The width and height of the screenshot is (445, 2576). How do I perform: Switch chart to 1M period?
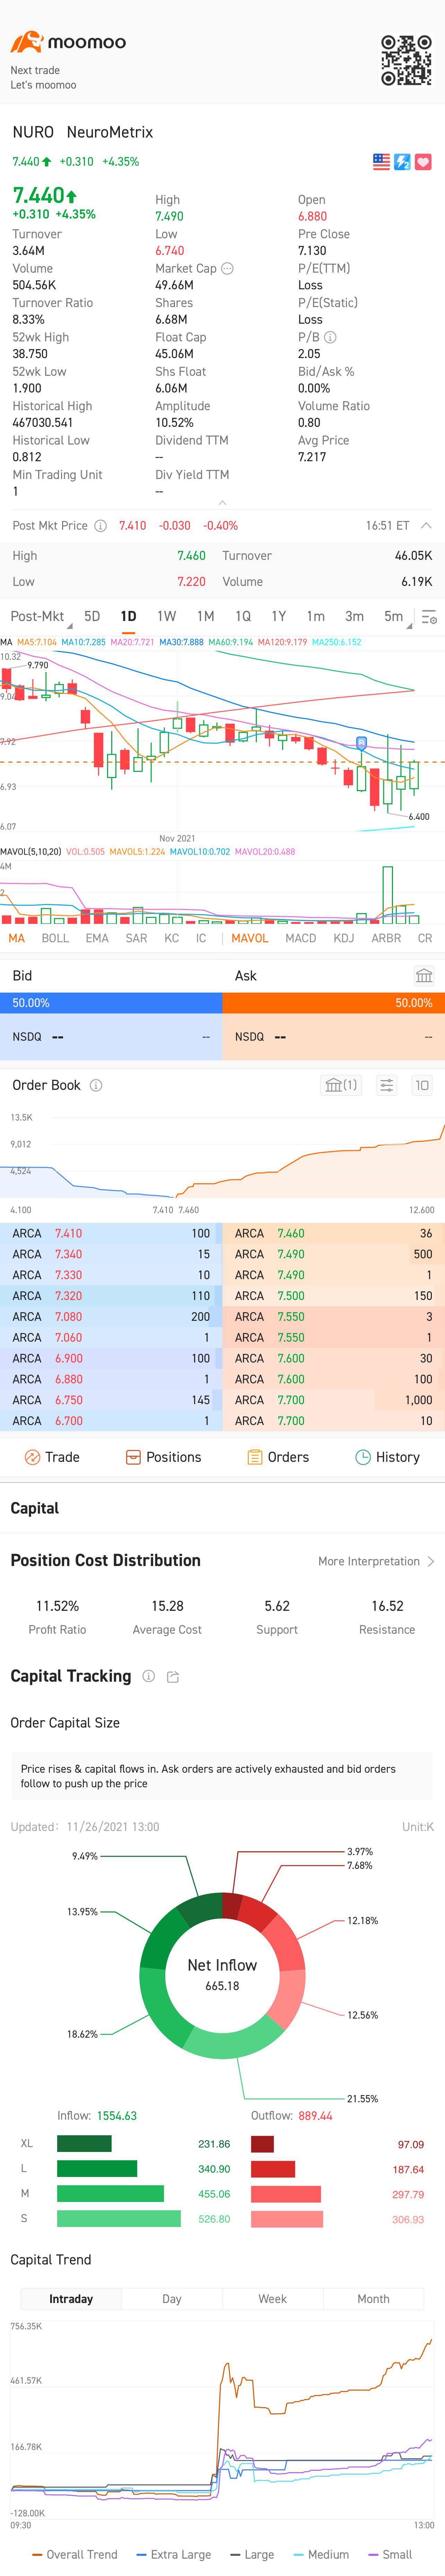pyautogui.click(x=206, y=617)
